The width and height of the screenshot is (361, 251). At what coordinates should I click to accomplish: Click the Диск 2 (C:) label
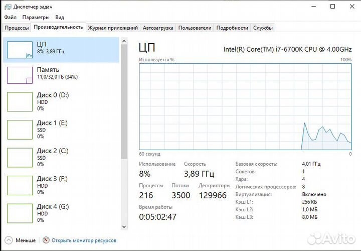pyautogui.click(x=53, y=151)
